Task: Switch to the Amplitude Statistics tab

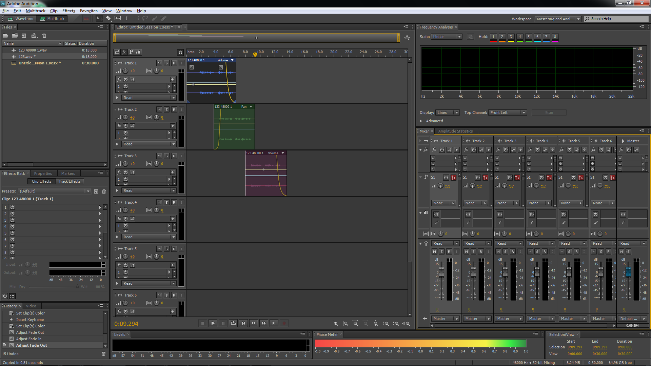Action: (455, 131)
